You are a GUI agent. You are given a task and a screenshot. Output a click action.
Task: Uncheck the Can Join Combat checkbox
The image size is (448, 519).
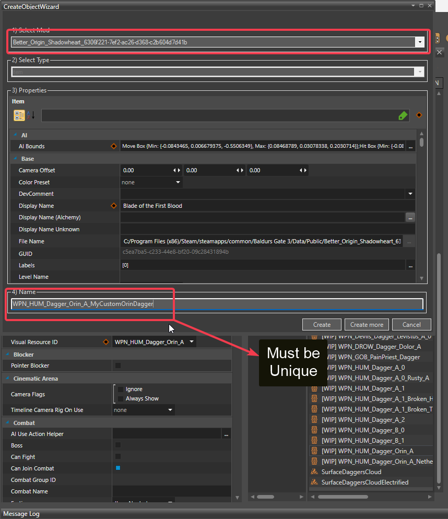(x=118, y=468)
